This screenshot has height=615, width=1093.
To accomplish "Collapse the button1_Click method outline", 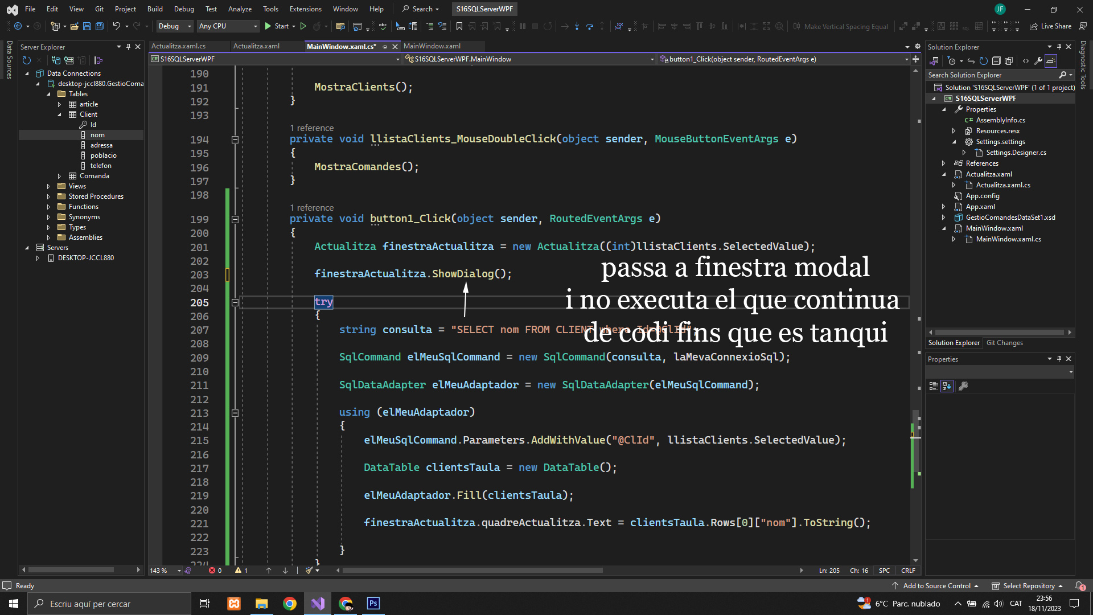I will click(x=235, y=219).
